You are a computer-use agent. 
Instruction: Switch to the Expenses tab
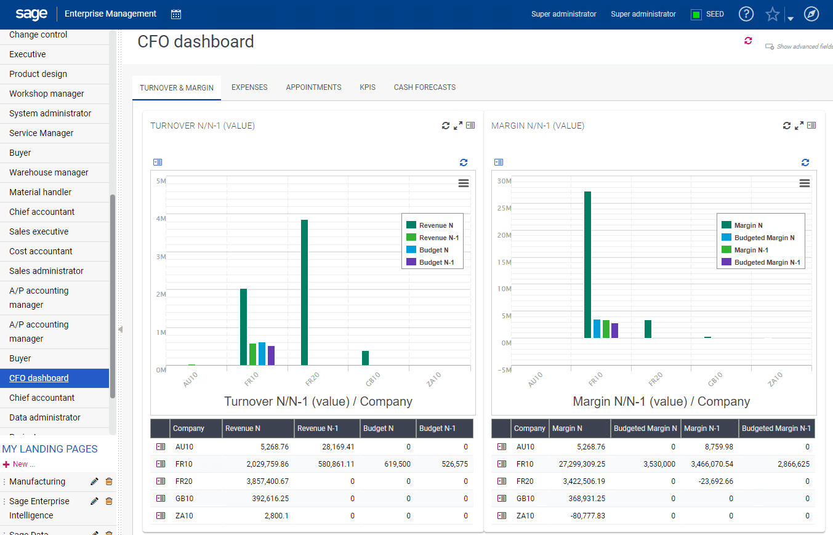249,87
